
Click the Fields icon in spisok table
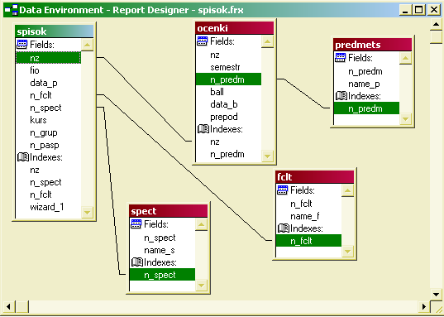pyautogui.click(x=22, y=44)
